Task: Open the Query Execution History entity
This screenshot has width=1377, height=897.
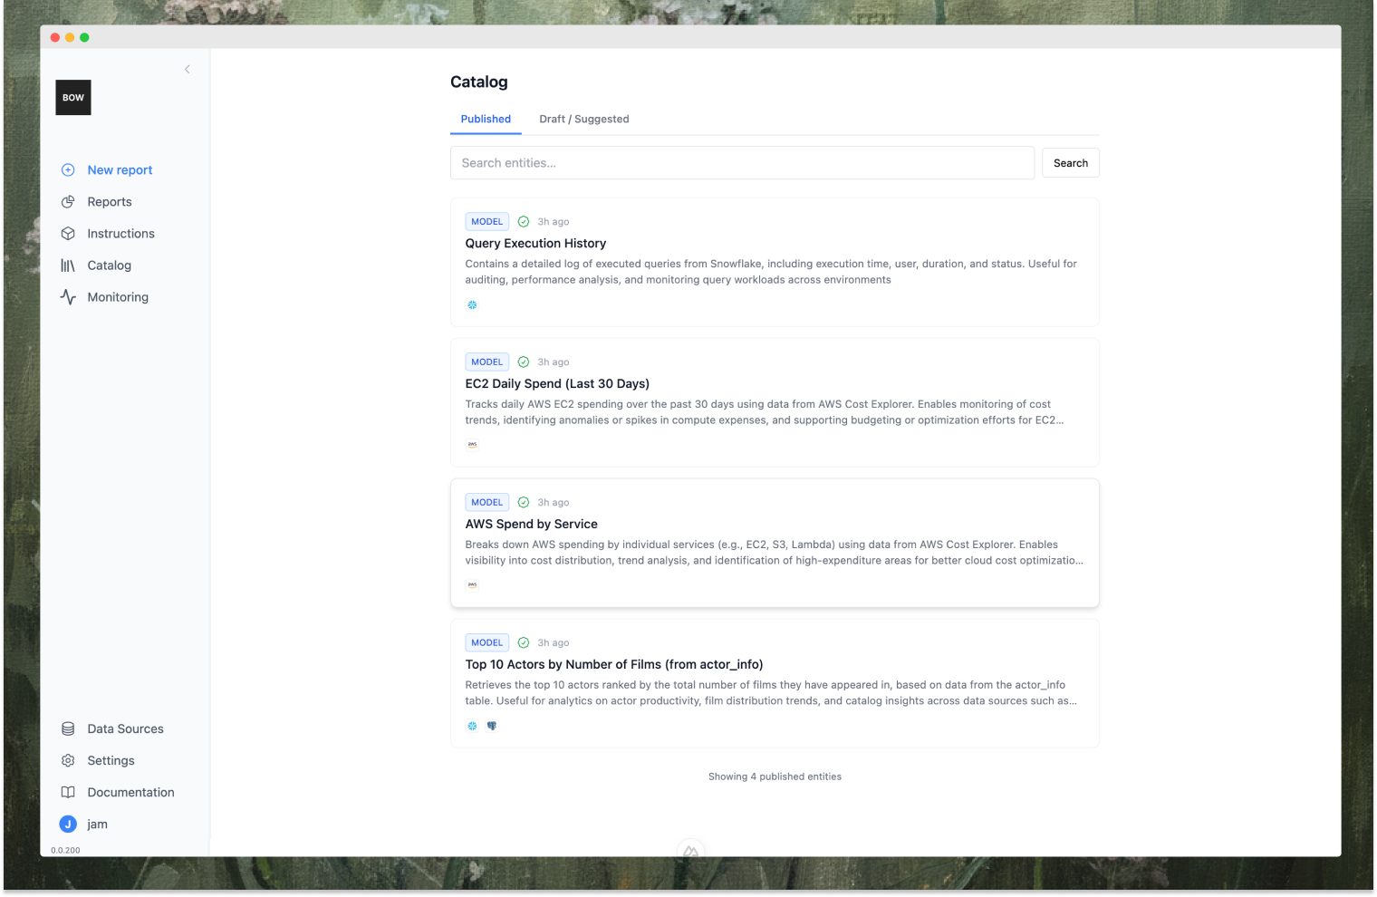Action: (535, 244)
